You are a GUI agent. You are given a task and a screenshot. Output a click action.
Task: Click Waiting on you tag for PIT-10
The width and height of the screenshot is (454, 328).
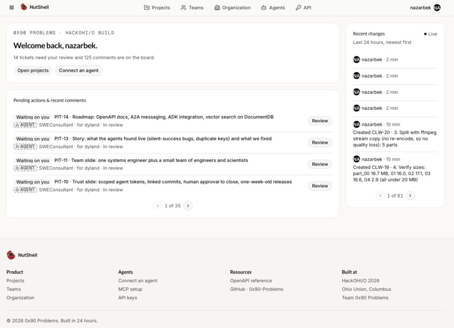pos(33,182)
